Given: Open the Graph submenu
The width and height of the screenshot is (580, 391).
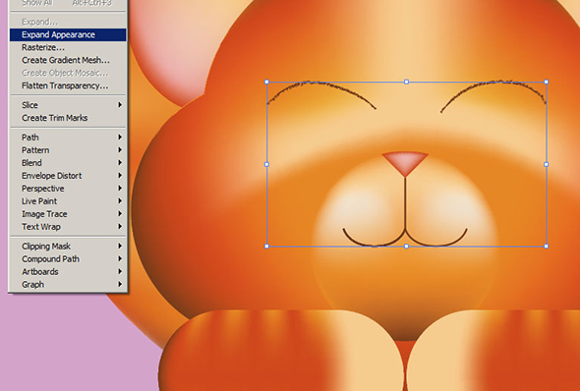Looking at the screenshot, I should (x=68, y=285).
